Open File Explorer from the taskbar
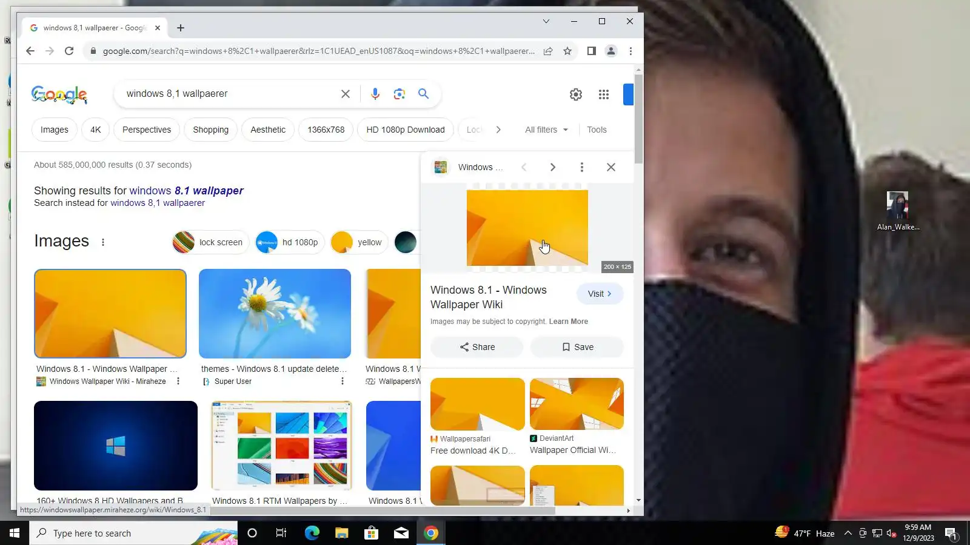Image resolution: width=970 pixels, height=545 pixels. point(342,533)
